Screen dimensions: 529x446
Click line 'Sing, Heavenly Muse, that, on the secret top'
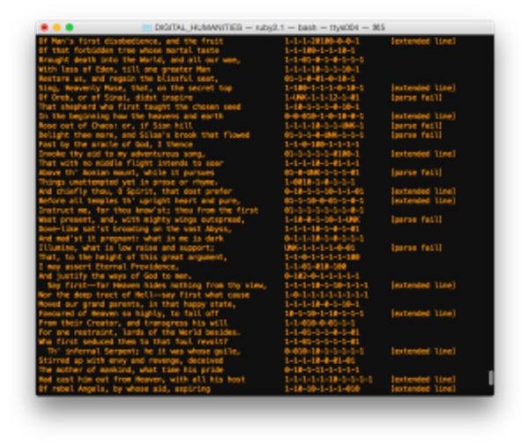click(x=135, y=88)
